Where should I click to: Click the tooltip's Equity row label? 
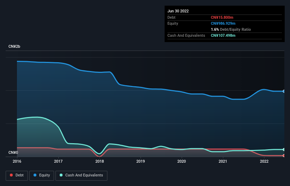click(173, 23)
